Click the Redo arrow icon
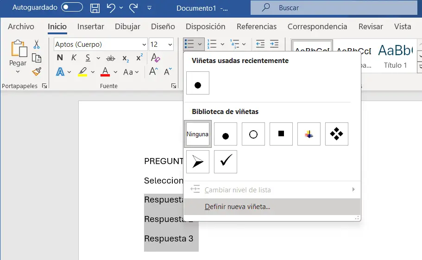Viewport: 422px width, 260px height. tap(133, 8)
